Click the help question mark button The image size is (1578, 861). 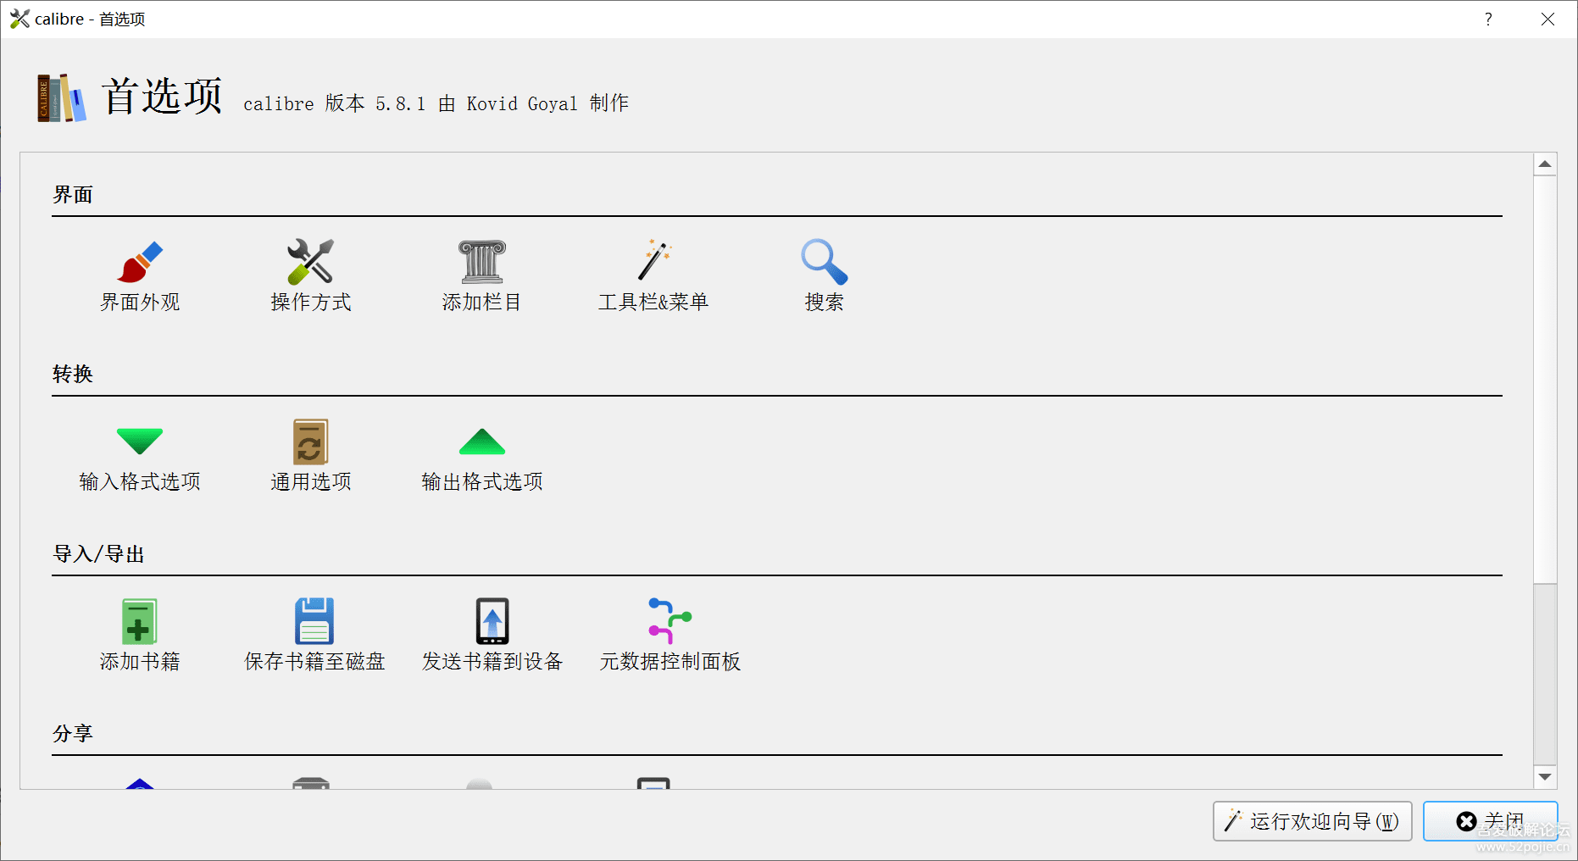[x=1488, y=19]
